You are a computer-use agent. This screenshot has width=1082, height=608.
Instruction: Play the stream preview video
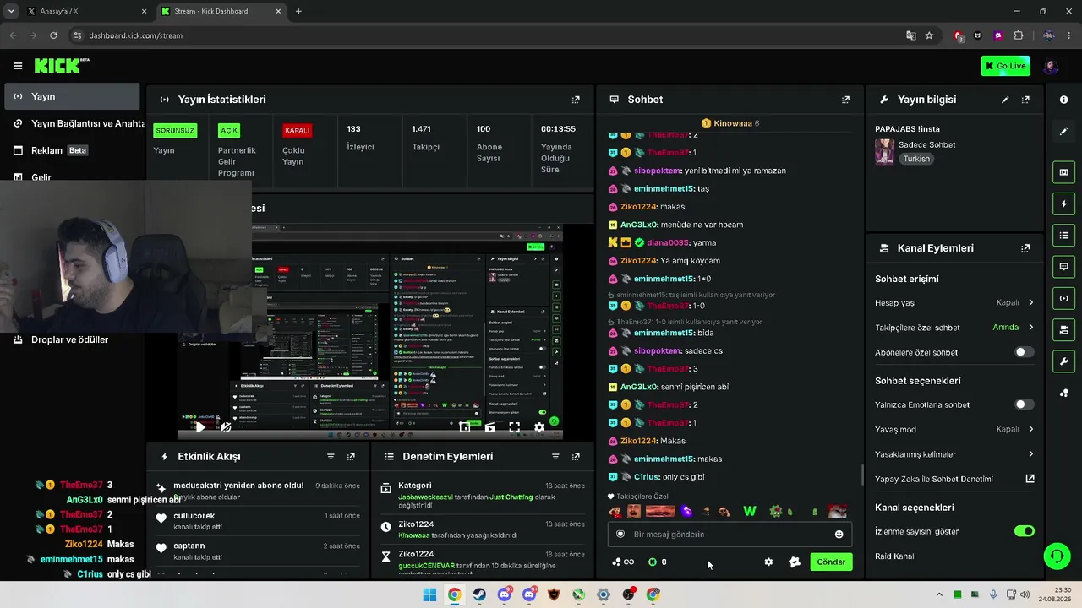[x=200, y=427]
